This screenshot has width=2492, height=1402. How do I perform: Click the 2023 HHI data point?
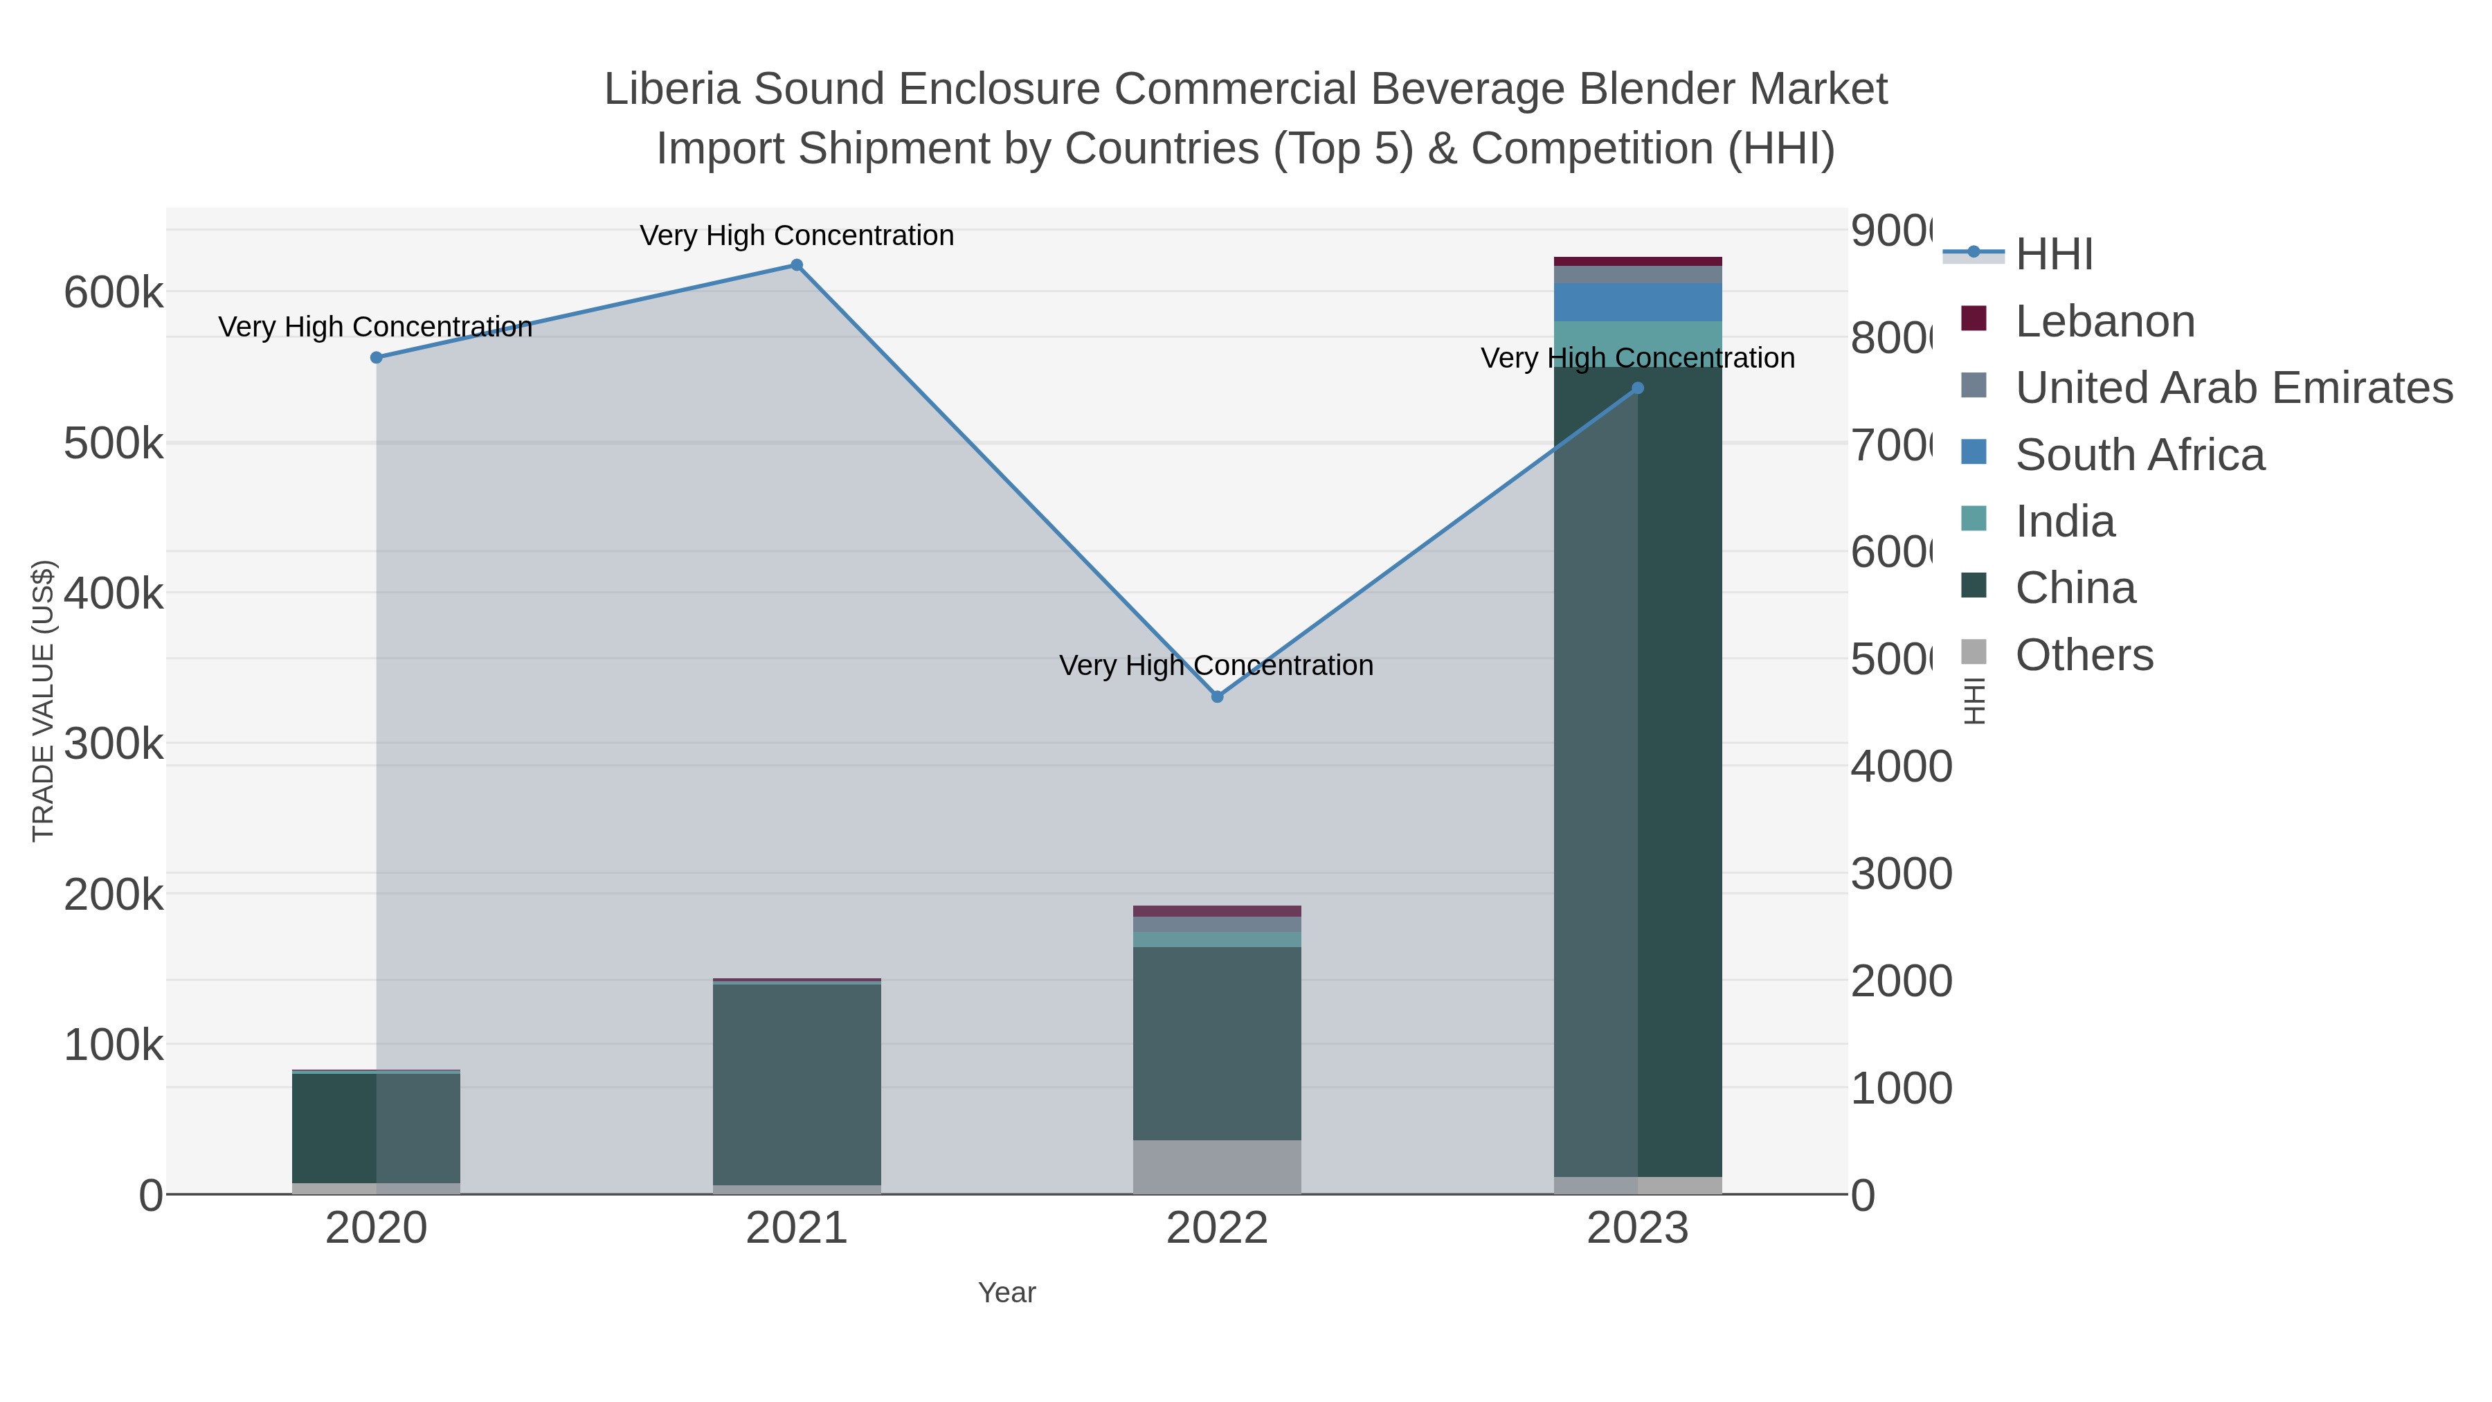pos(1638,388)
